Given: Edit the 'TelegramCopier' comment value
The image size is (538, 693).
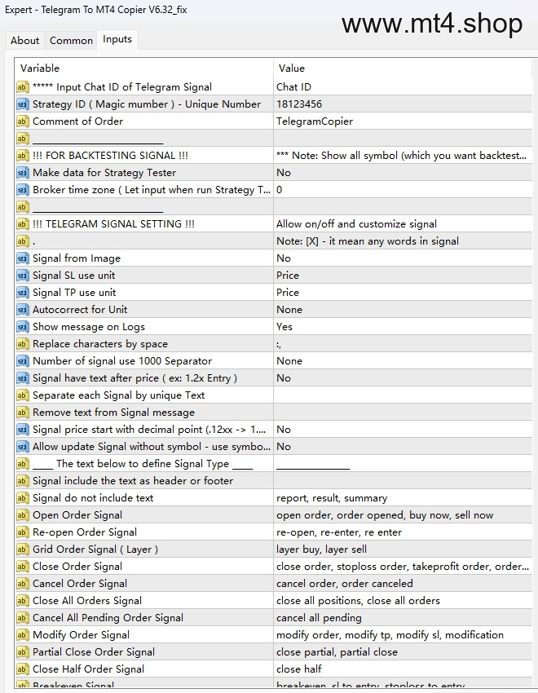Looking at the screenshot, I should click(403, 121).
